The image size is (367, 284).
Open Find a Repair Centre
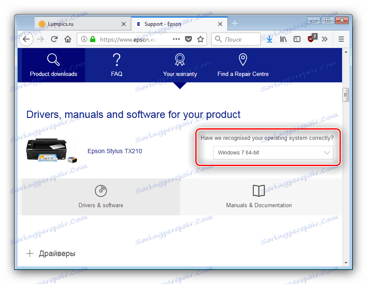243,65
